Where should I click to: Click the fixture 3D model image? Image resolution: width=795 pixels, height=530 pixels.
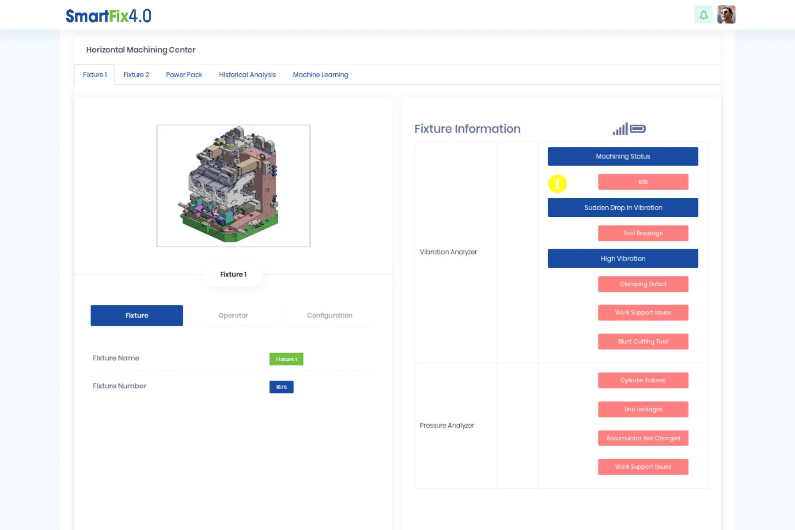pyautogui.click(x=233, y=186)
